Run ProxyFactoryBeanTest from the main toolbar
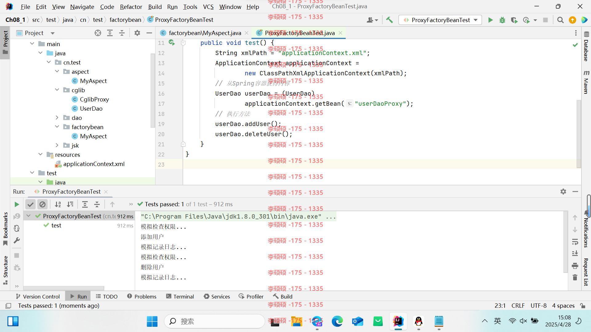Viewport: 591px width, 332px height. (x=490, y=20)
